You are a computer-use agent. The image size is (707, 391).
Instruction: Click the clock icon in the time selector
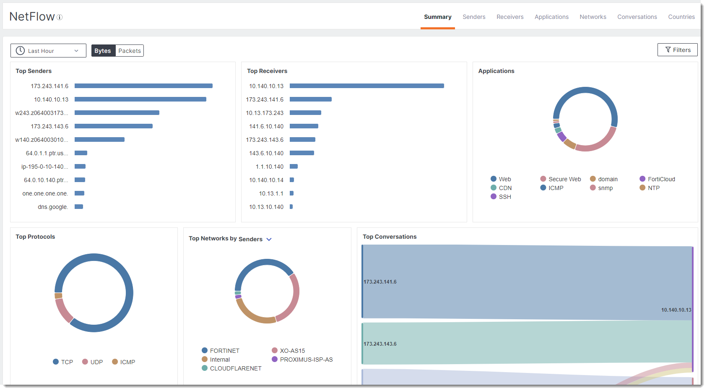(x=20, y=50)
